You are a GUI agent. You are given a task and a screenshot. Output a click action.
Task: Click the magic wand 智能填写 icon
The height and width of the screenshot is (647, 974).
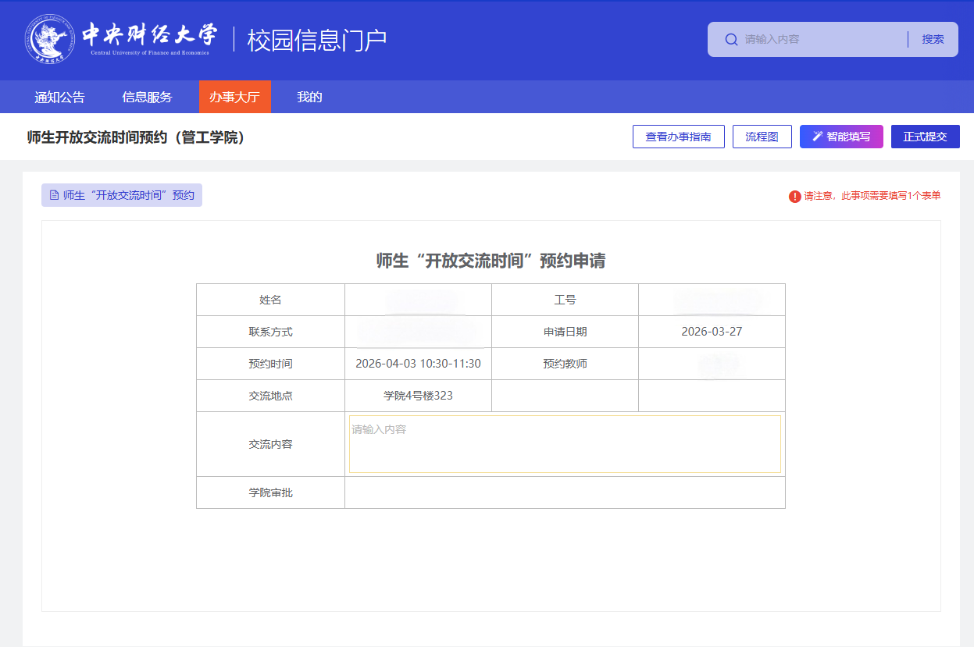pyautogui.click(x=818, y=137)
